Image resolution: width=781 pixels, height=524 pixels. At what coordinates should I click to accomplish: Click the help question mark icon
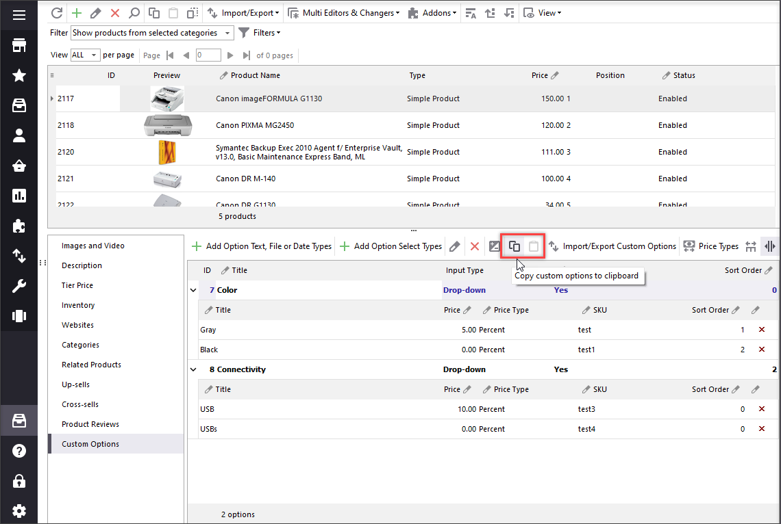coord(19,451)
